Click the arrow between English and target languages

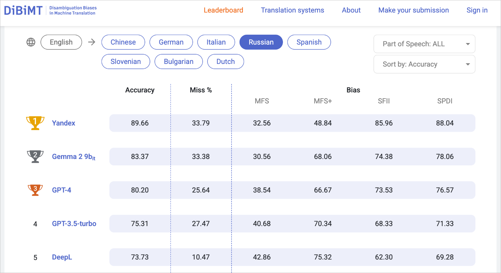click(x=92, y=42)
